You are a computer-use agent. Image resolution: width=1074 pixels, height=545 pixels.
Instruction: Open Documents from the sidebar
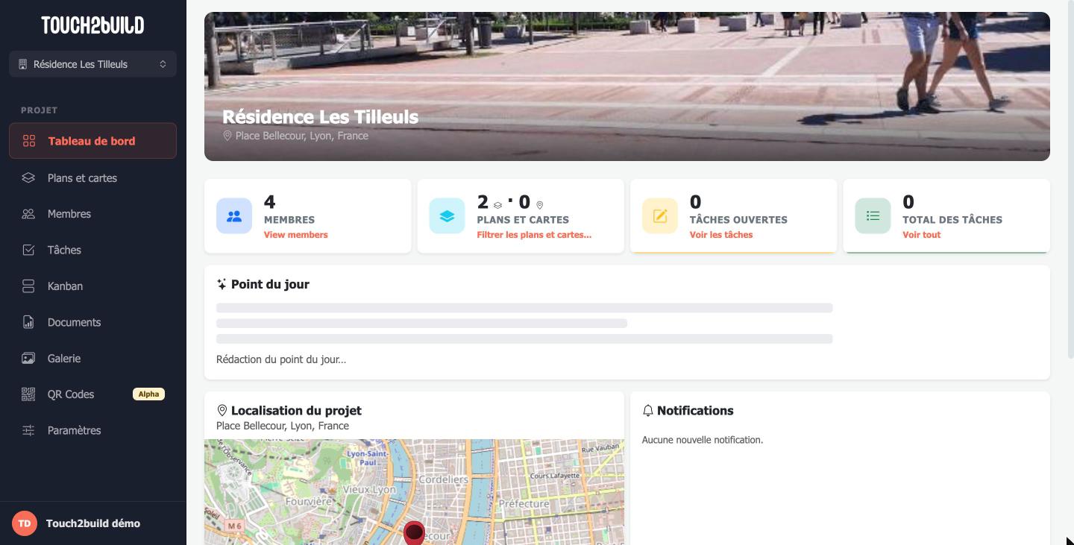pos(92,322)
